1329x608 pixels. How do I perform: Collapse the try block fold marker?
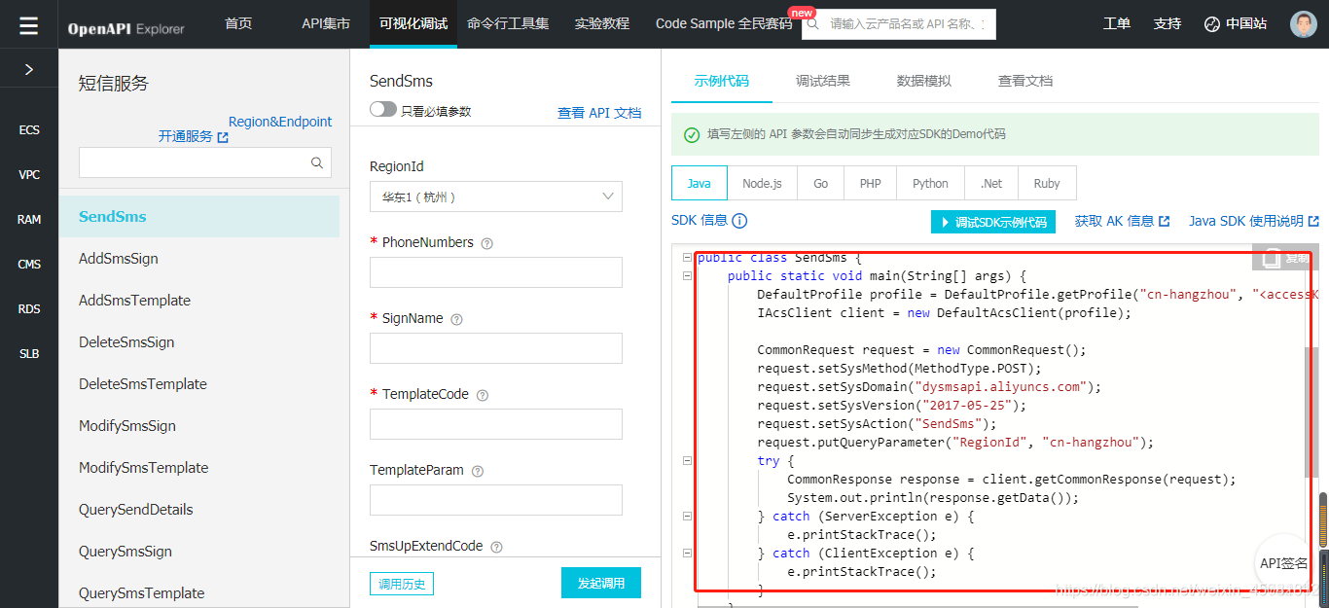(687, 461)
